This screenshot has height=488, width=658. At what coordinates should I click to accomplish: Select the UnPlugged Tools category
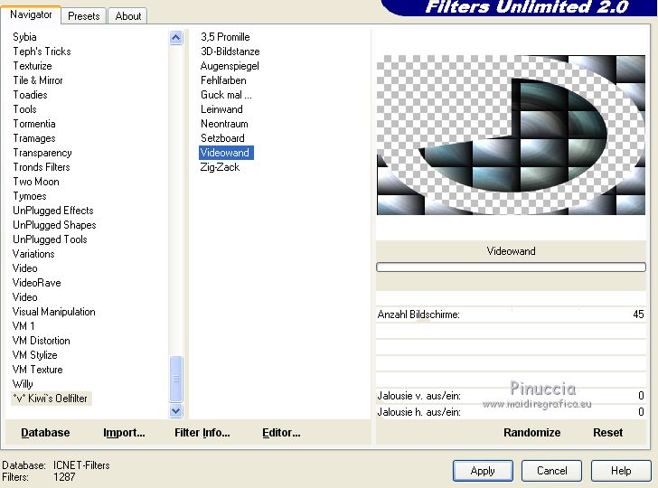point(50,239)
